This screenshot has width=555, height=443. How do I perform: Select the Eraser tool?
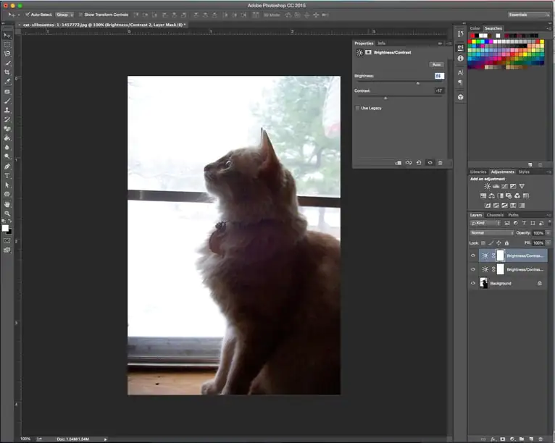coord(7,129)
